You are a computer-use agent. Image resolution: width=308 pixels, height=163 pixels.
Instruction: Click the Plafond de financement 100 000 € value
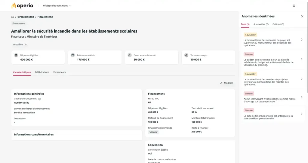(153, 122)
